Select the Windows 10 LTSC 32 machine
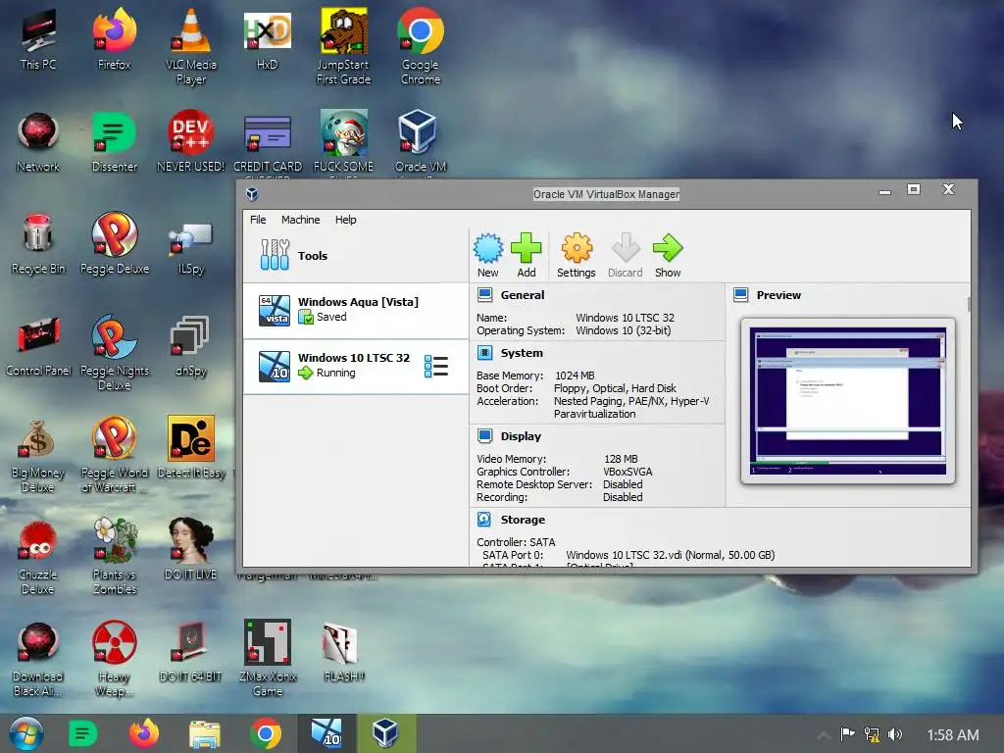The image size is (1004, 753). click(x=355, y=366)
